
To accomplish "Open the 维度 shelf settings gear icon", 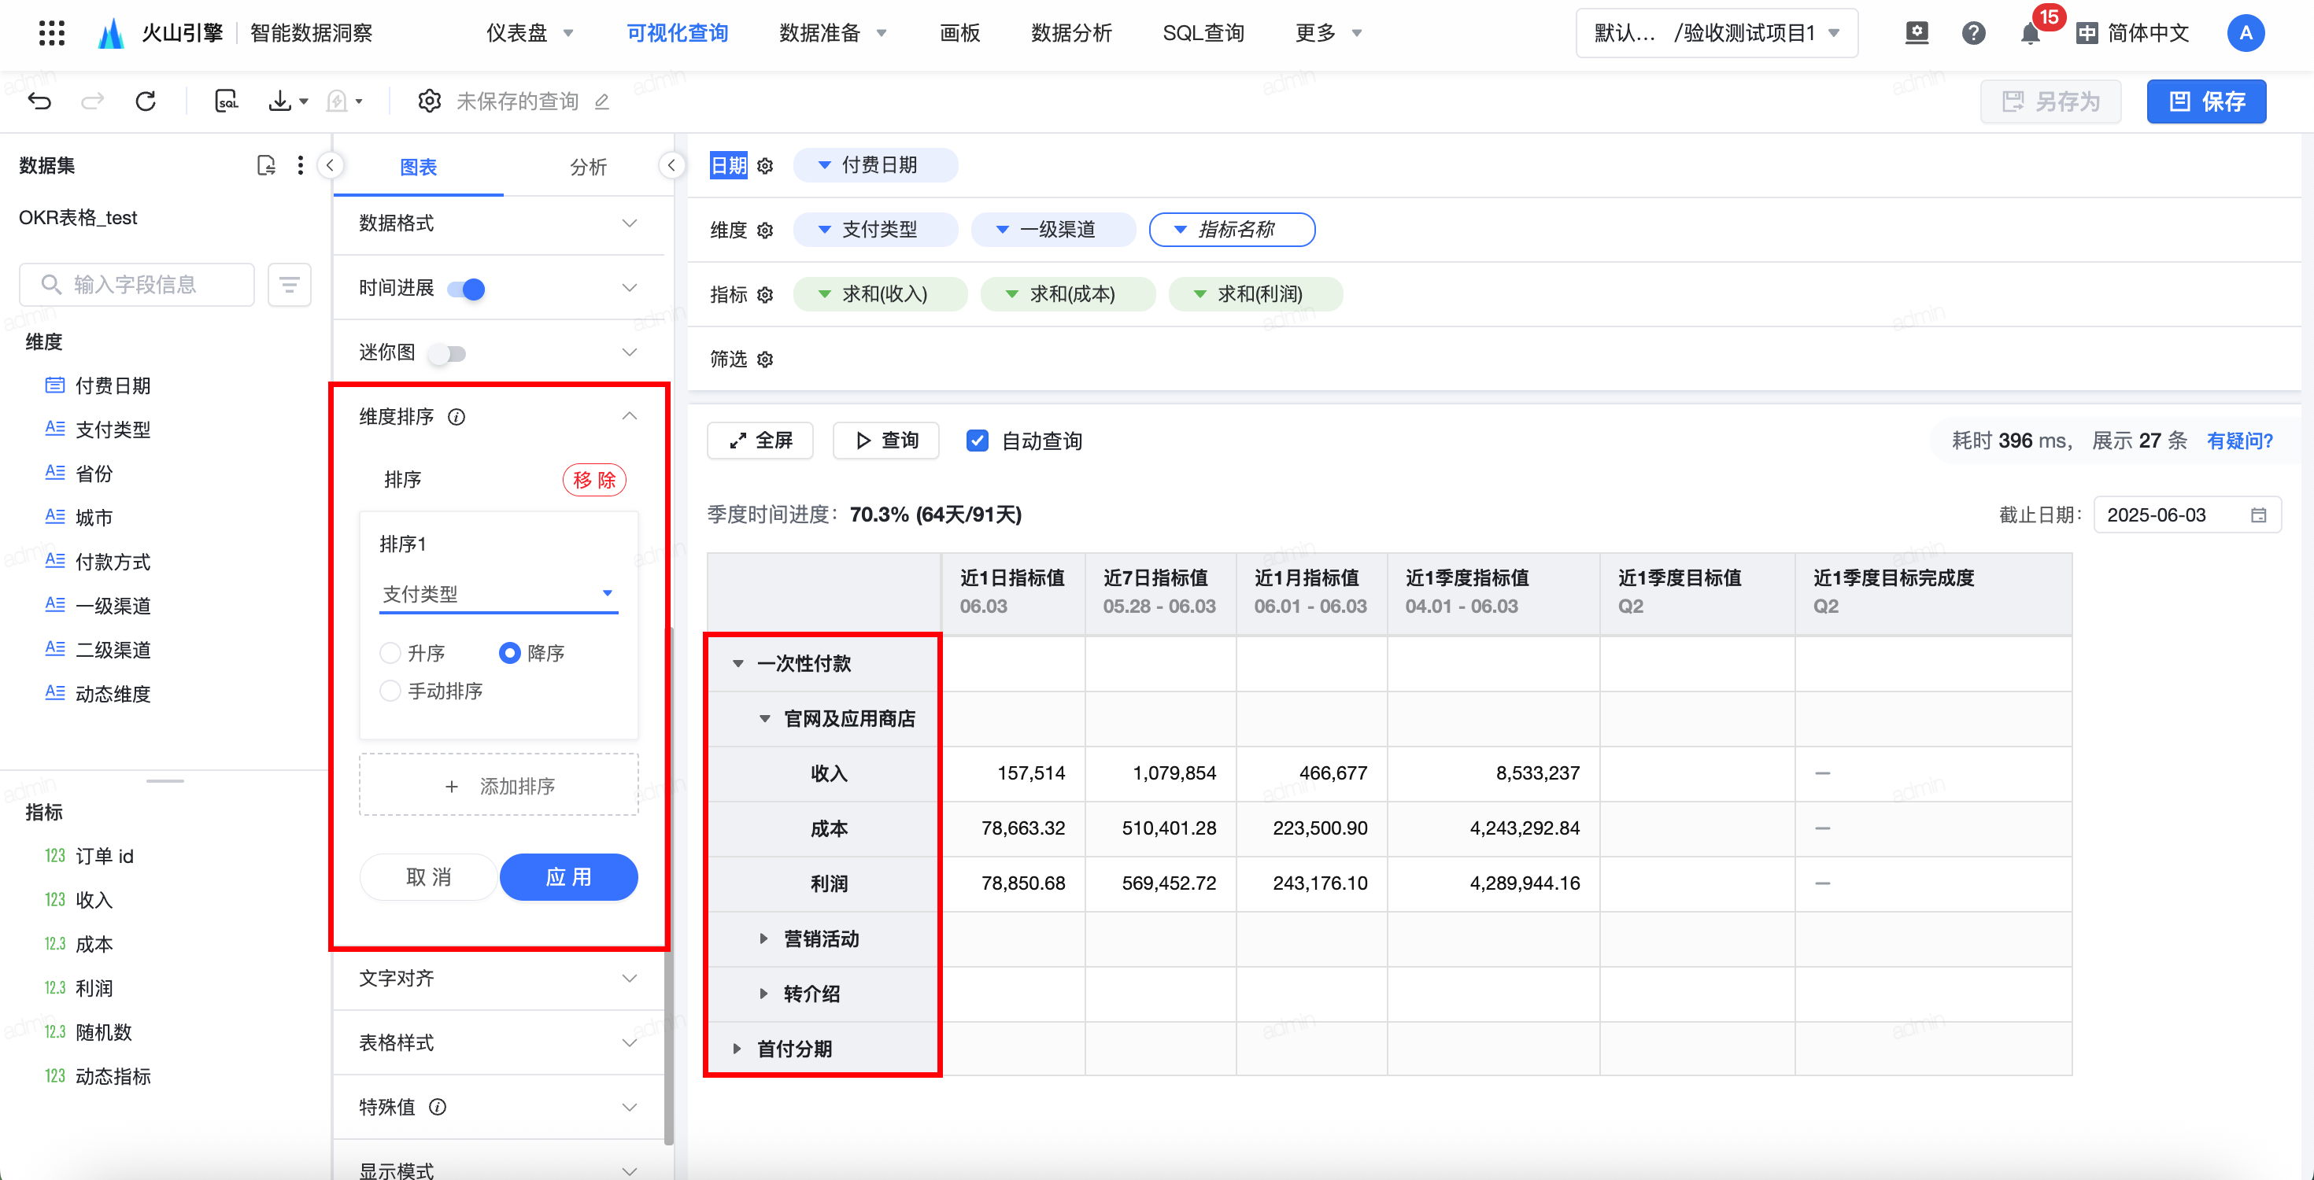I will [x=765, y=230].
